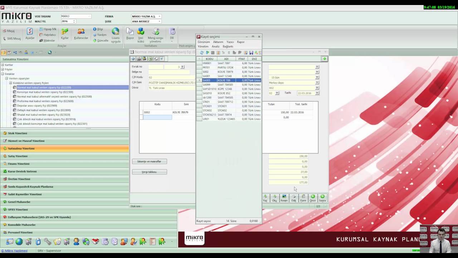This screenshot has height=258, width=458.
Task: Collapse the Verilen siparişler node
Action: [6, 78]
